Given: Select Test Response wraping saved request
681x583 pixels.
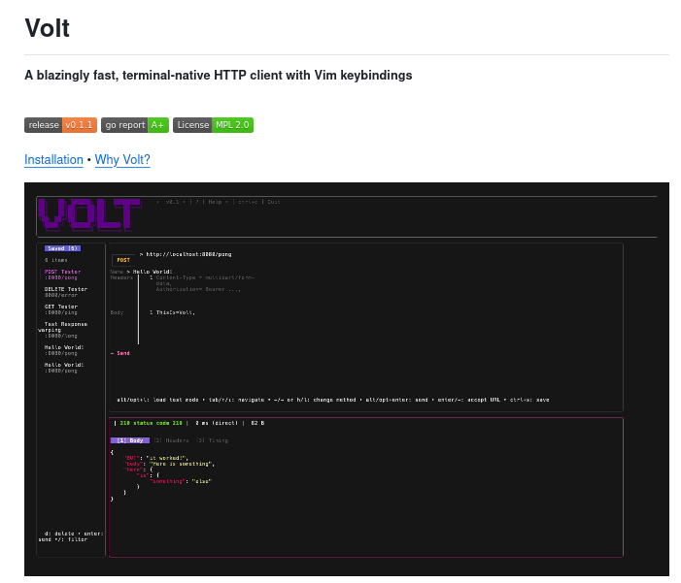Looking at the screenshot, I should point(64,326).
